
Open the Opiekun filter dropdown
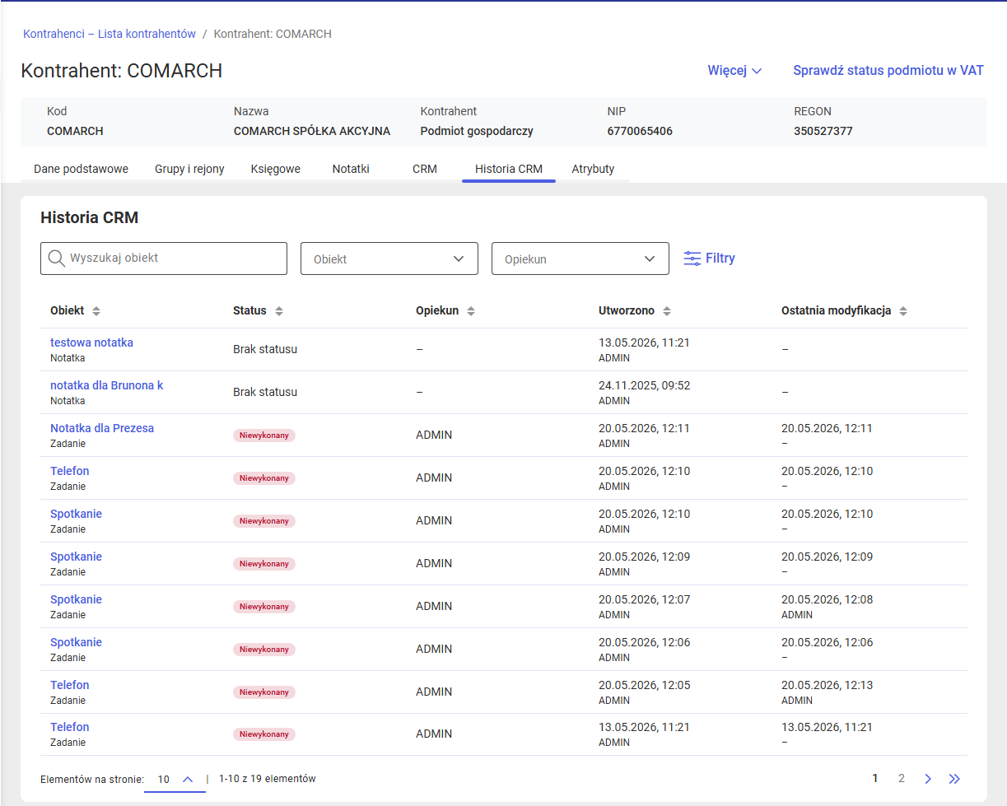580,259
